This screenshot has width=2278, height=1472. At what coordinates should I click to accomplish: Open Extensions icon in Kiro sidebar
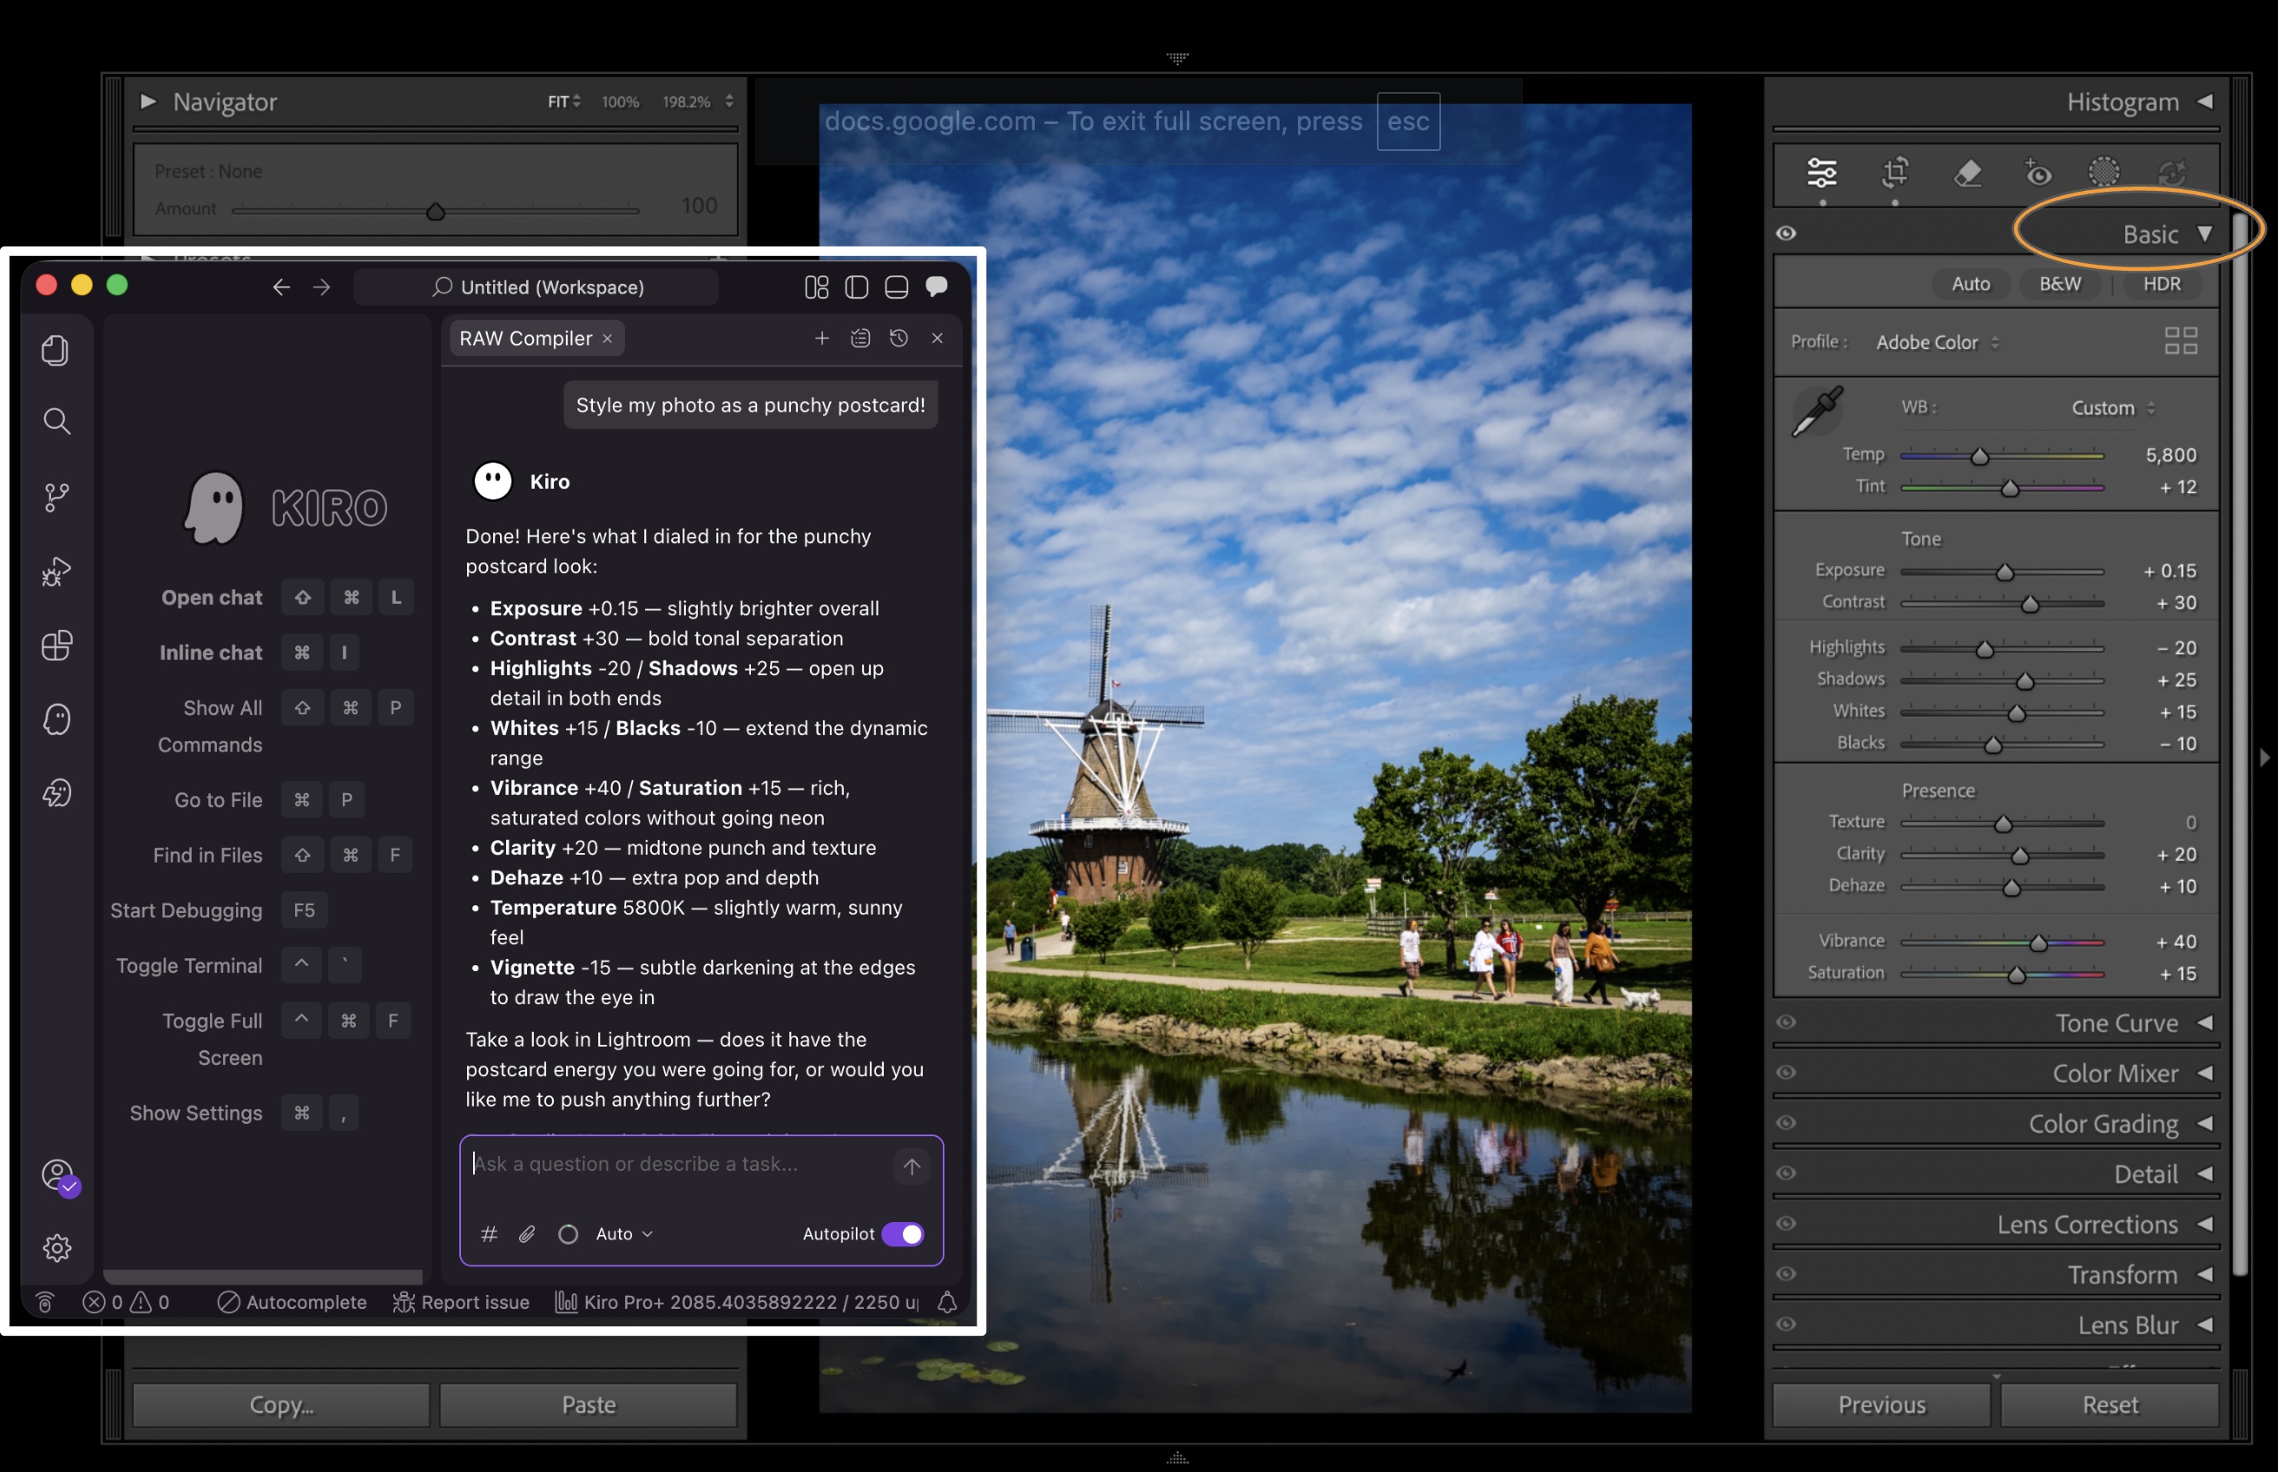pos(56,645)
